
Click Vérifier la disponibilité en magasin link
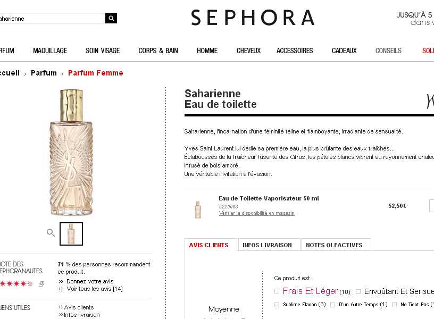click(256, 213)
